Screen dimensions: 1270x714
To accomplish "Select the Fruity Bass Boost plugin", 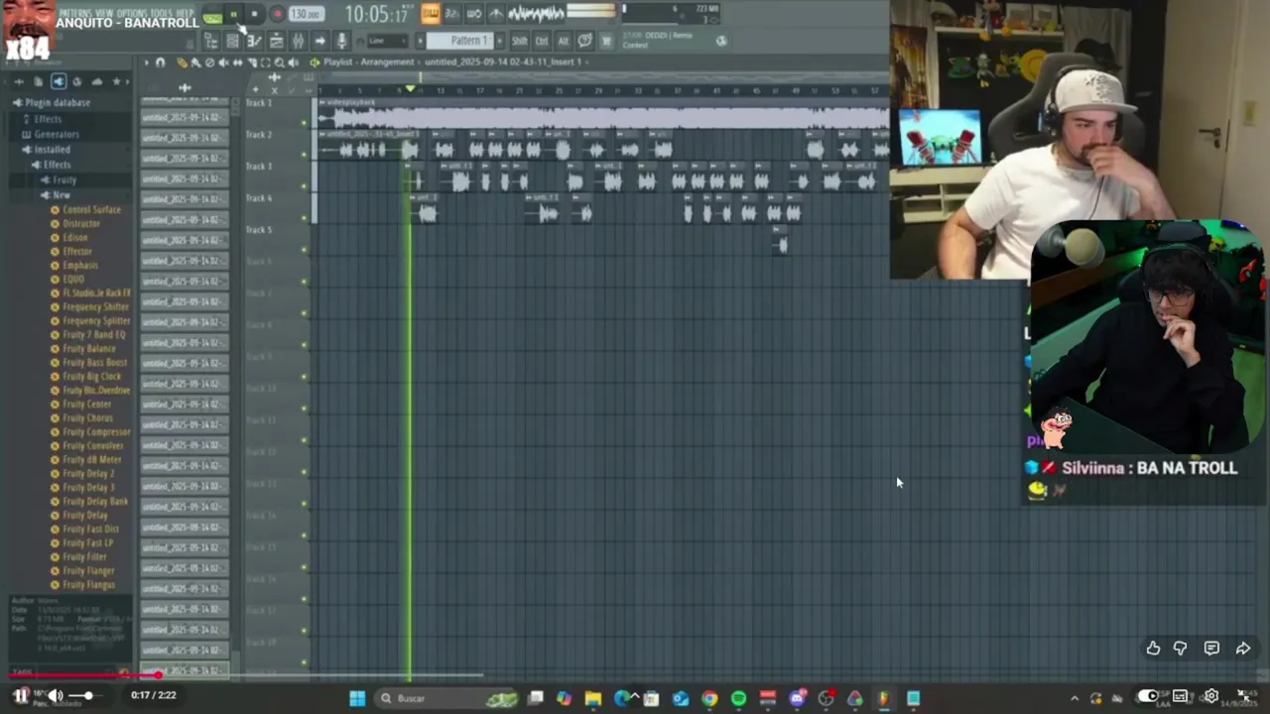I will [x=94, y=363].
